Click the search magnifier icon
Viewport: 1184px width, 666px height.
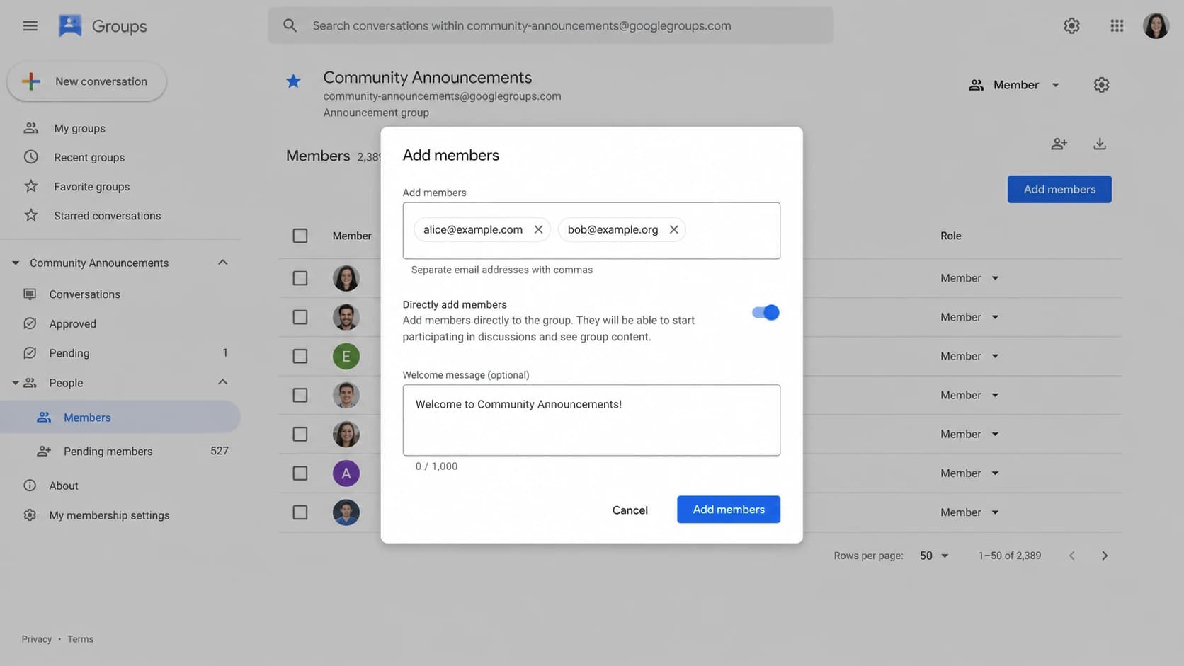(x=290, y=26)
